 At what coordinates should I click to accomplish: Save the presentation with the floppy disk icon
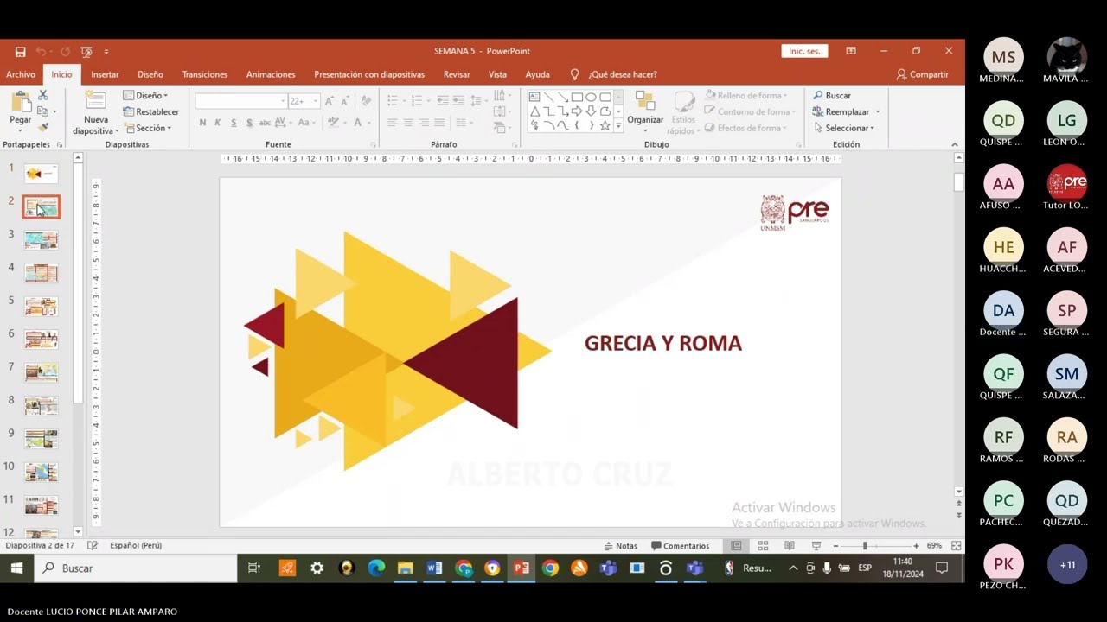click(x=20, y=52)
